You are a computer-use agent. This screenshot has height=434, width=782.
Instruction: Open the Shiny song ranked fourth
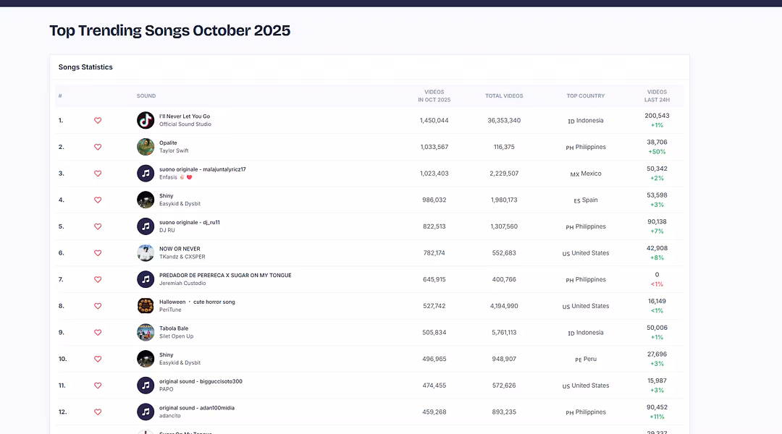pyautogui.click(x=167, y=196)
